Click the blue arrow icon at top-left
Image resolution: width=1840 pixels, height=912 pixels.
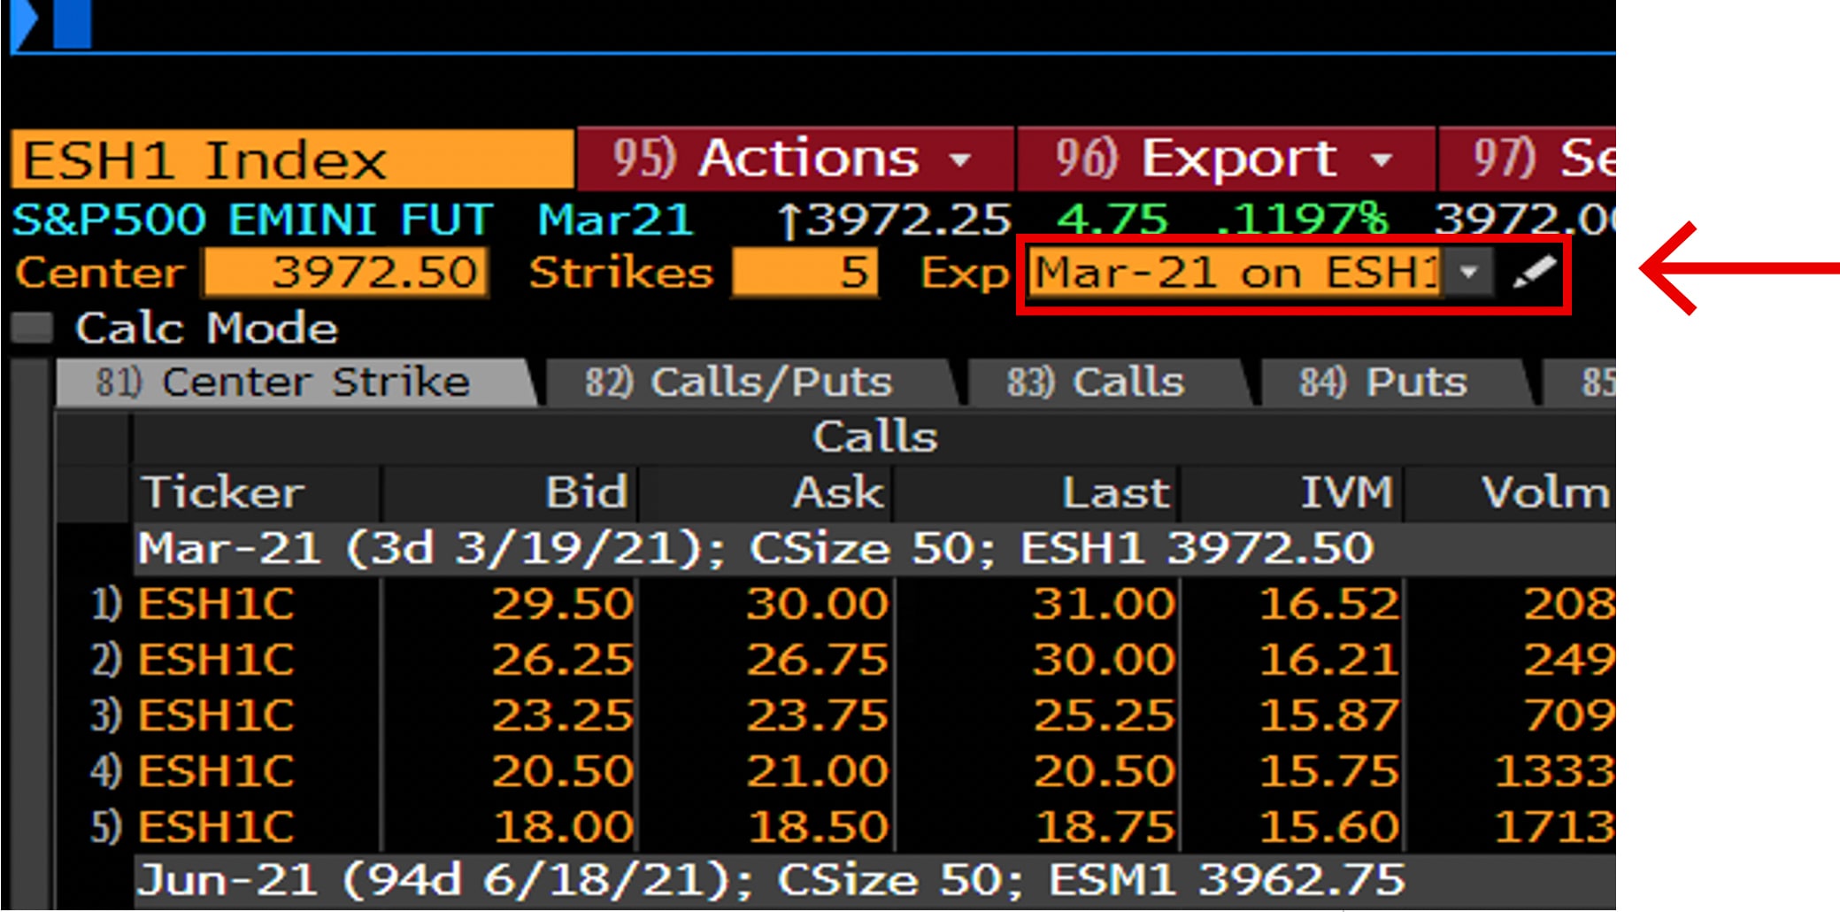point(25,22)
